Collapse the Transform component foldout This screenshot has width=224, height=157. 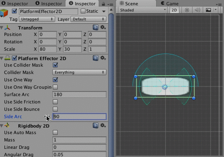tap(2, 27)
